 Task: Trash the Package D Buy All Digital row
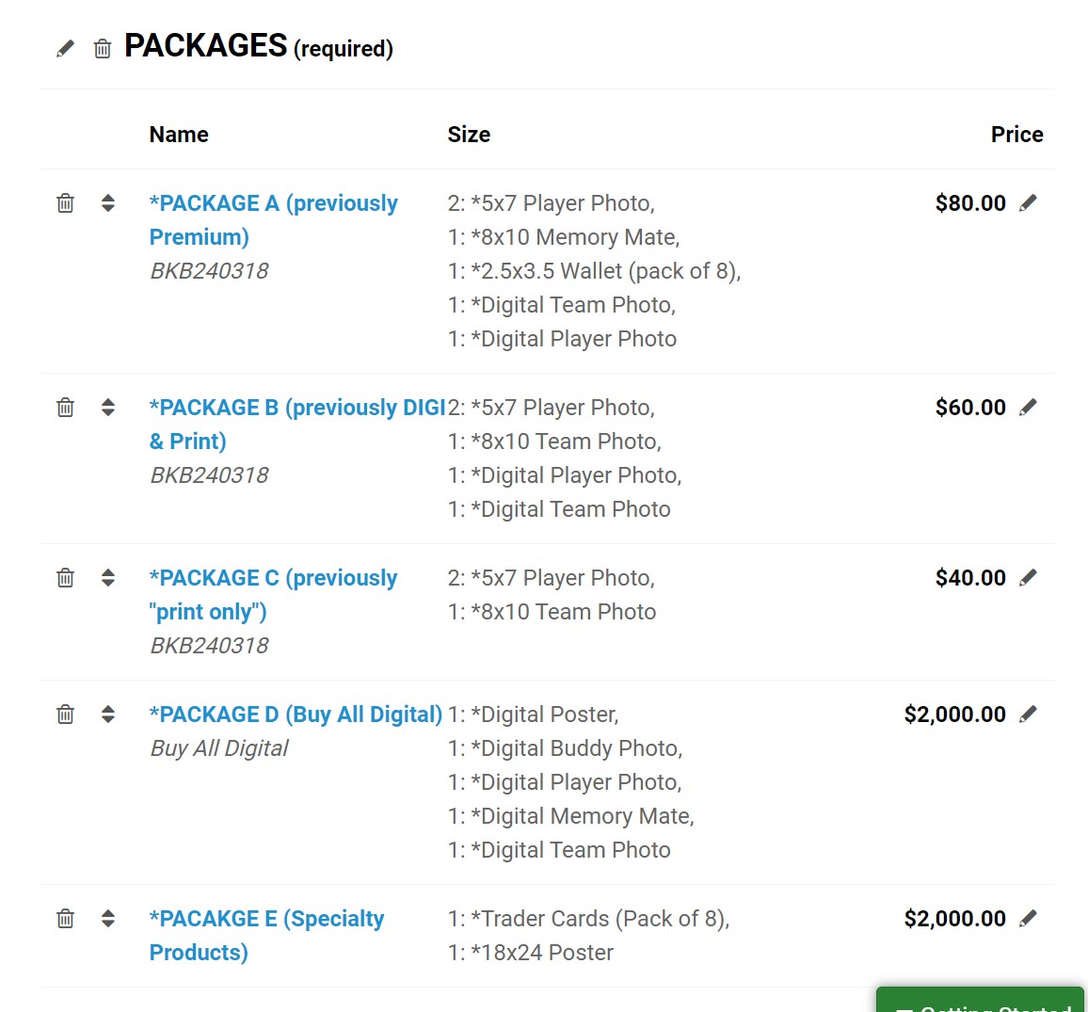point(65,714)
